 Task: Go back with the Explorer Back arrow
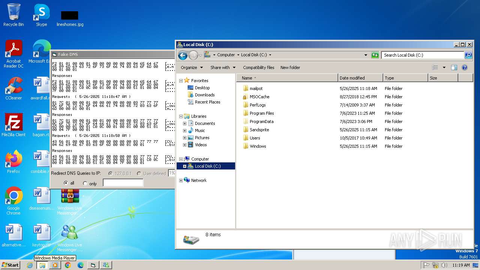tap(183, 55)
